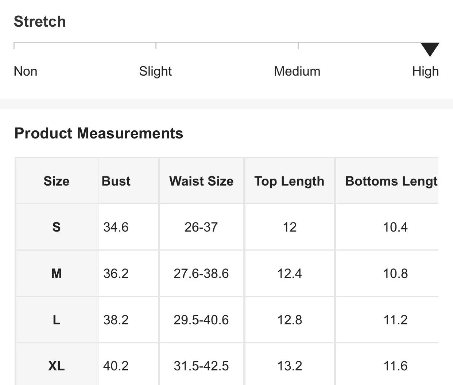Select the Top Length column header
Viewport: 453px width, 385px height.
(x=289, y=181)
